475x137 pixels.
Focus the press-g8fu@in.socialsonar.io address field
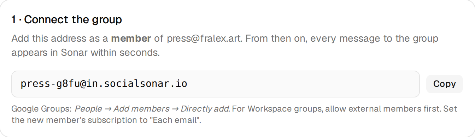pos(216,84)
